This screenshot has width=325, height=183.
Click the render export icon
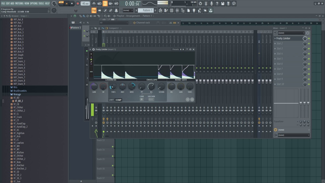pos(228,4)
